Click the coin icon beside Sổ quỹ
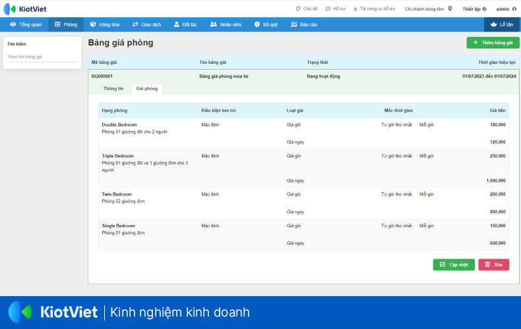This screenshot has width=521, height=329. pos(257,24)
